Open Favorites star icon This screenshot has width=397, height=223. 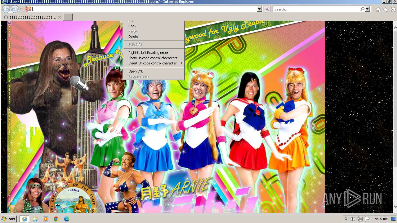pyautogui.click(x=386, y=10)
